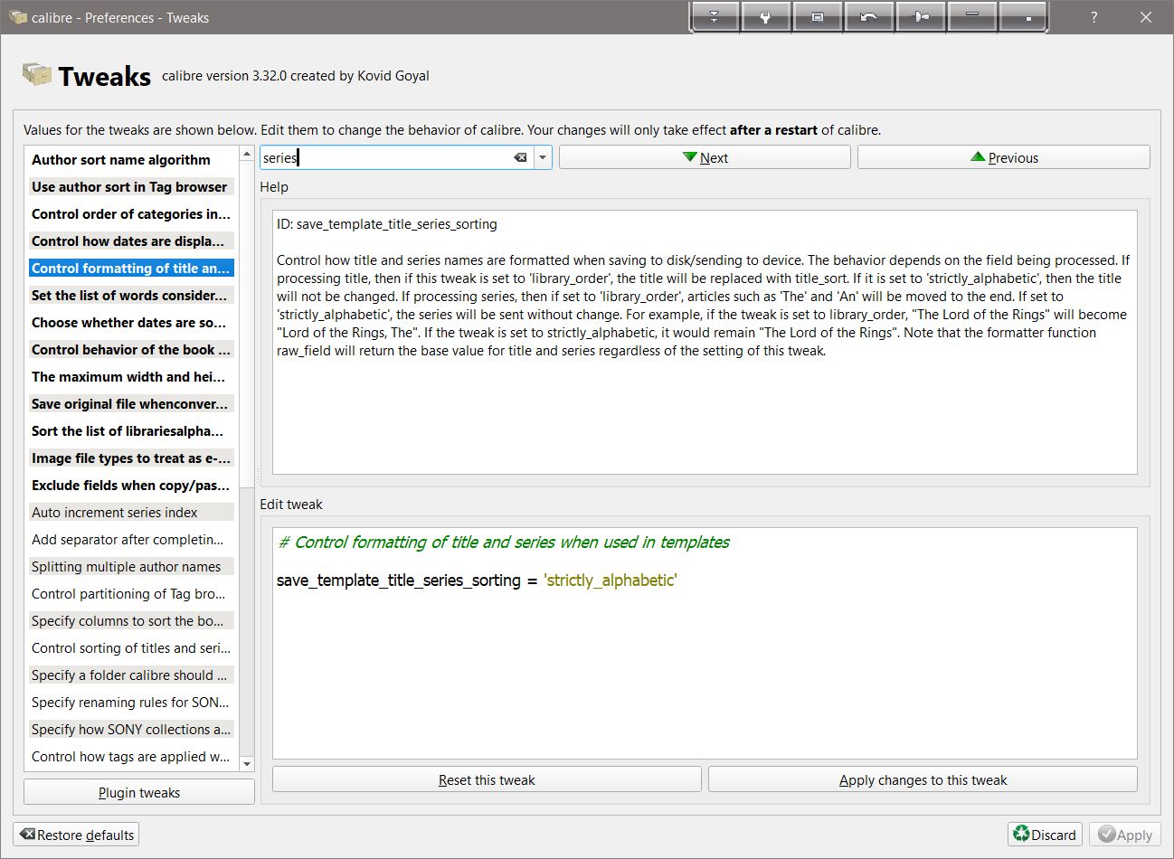
Task: Select 'Control order of categories in...' tweak
Action: (x=132, y=214)
